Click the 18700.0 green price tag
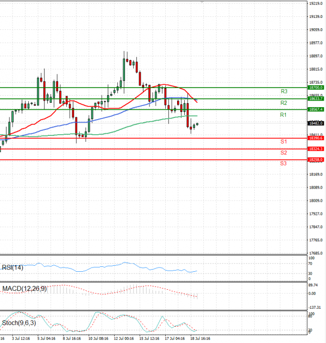The height and width of the screenshot is (343, 326). (x=315, y=88)
